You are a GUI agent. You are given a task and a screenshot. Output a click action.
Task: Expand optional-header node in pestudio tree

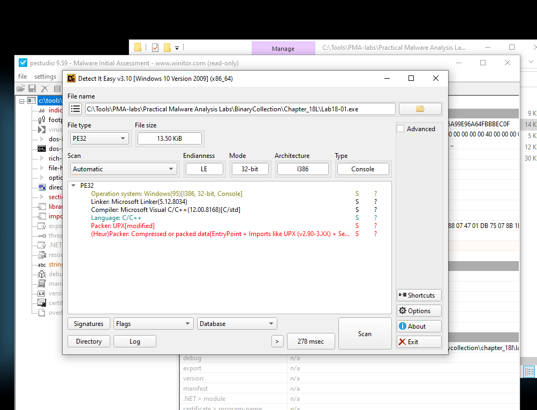point(42,177)
